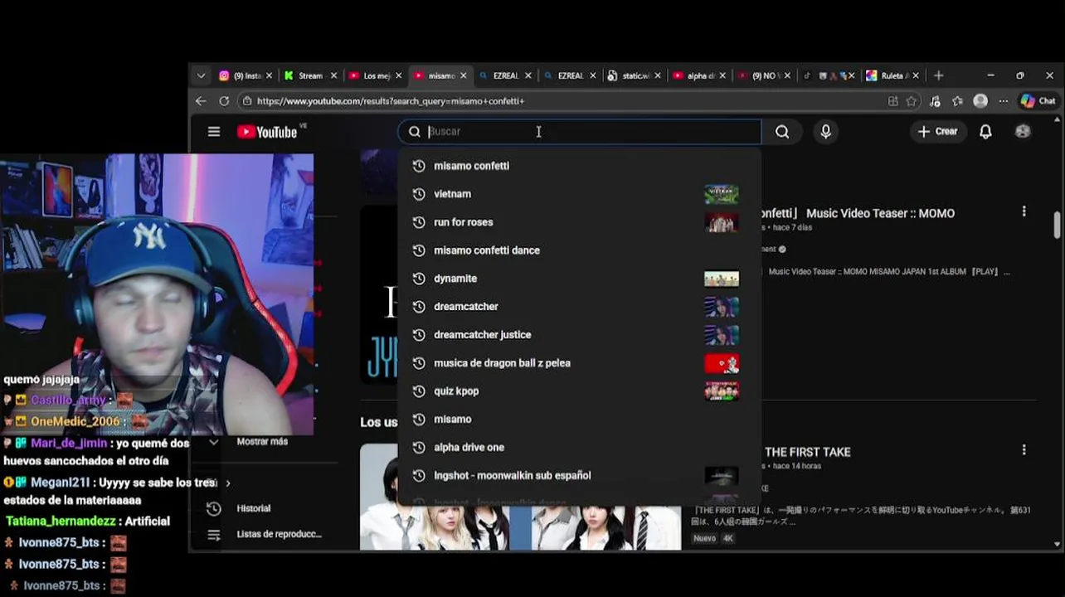Reload the page with the refresh icon

[x=224, y=101]
